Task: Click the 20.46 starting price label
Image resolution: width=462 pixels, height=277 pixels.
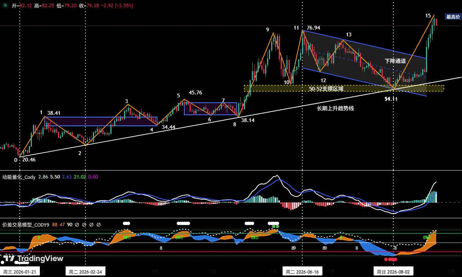Action: (x=29, y=160)
